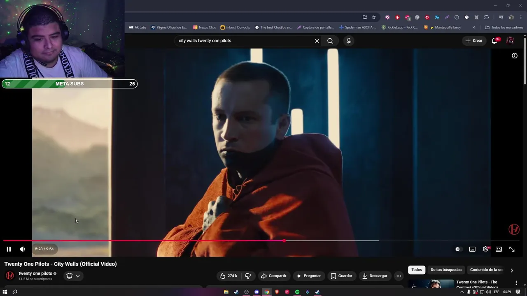The width and height of the screenshot is (527, 296).
Task: Select the 'Contenido de la serie' chip
Action: 486,270
